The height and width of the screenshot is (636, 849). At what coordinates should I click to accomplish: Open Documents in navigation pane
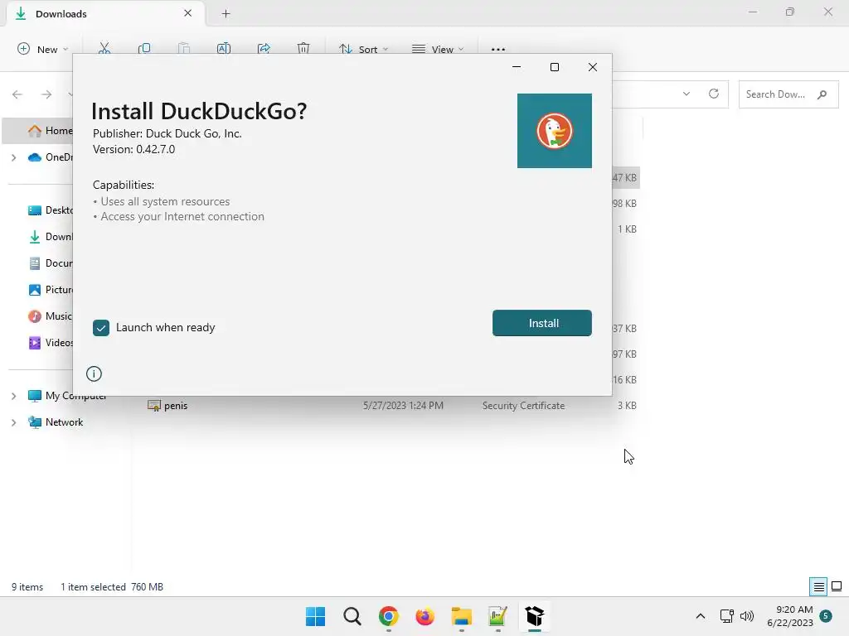tap(51, 263)
